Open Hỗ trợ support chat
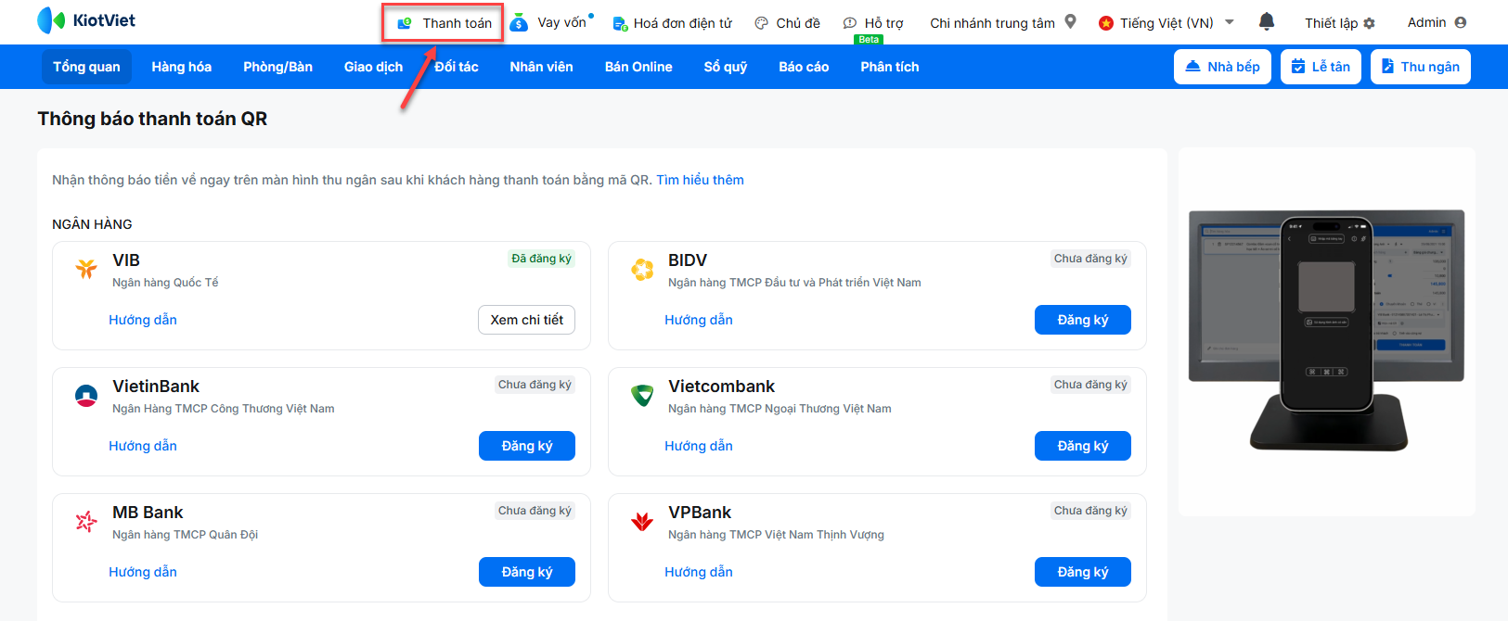The image size is (1508, 621). coord(872,23)
